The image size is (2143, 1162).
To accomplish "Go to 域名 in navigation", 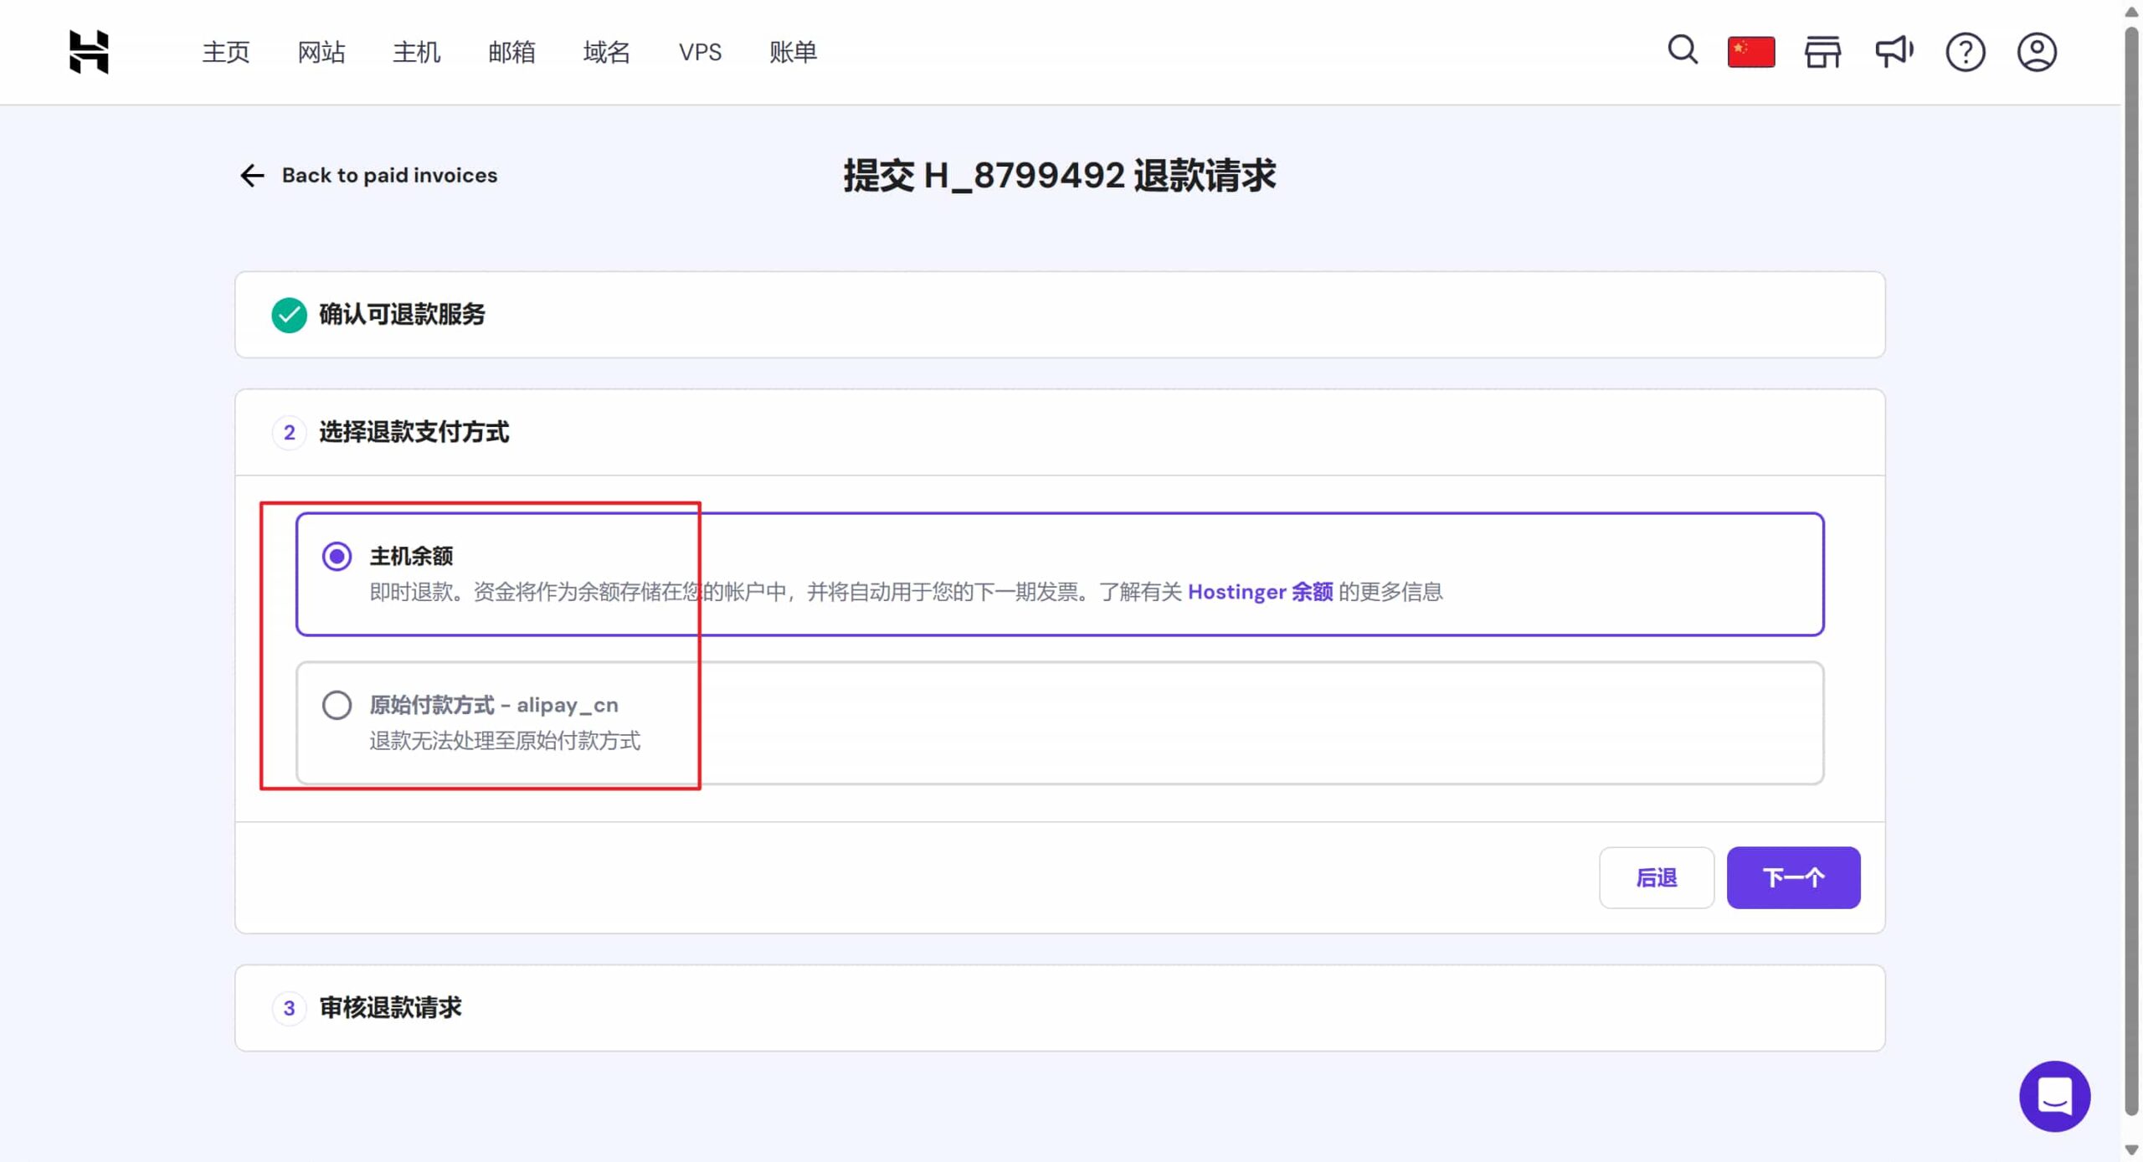I will pyautogui.click(x=606, y=52).
